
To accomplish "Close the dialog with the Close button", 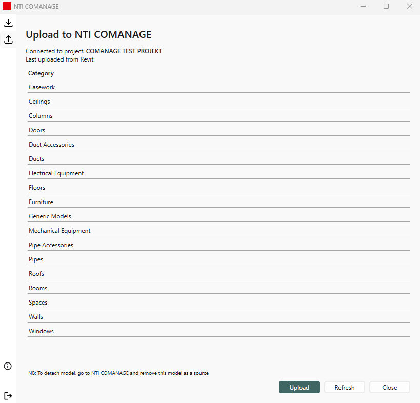I will (389, 388).
